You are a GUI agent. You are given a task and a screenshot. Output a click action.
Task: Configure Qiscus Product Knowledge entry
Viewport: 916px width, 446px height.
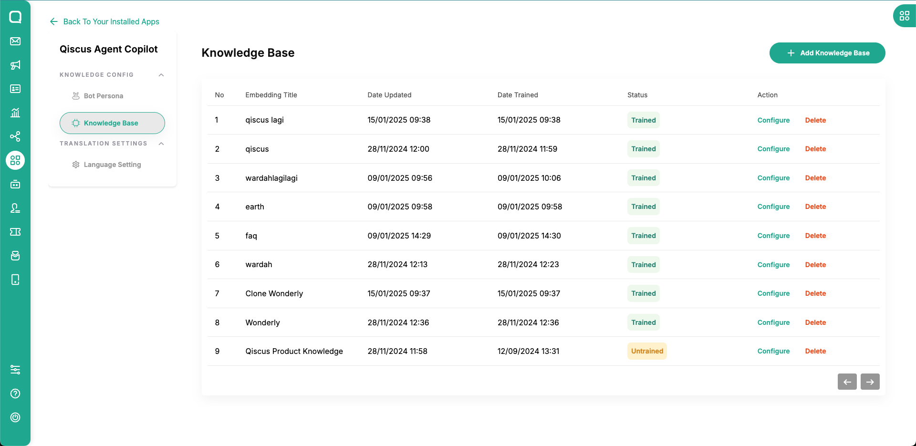click(x=773, y=351)
